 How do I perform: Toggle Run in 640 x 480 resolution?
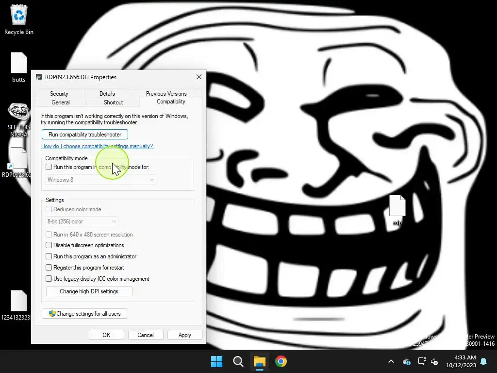coord(49,235)
